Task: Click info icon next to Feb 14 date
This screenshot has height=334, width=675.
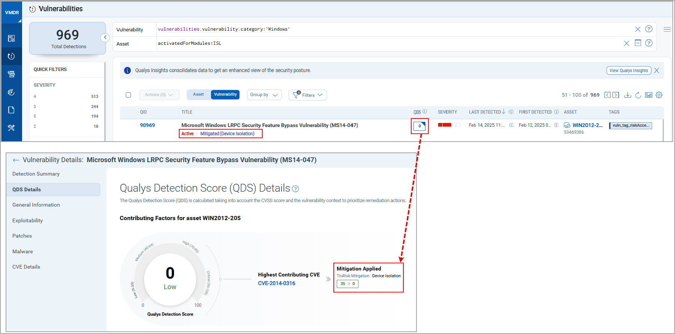Action: coord(511,125)
